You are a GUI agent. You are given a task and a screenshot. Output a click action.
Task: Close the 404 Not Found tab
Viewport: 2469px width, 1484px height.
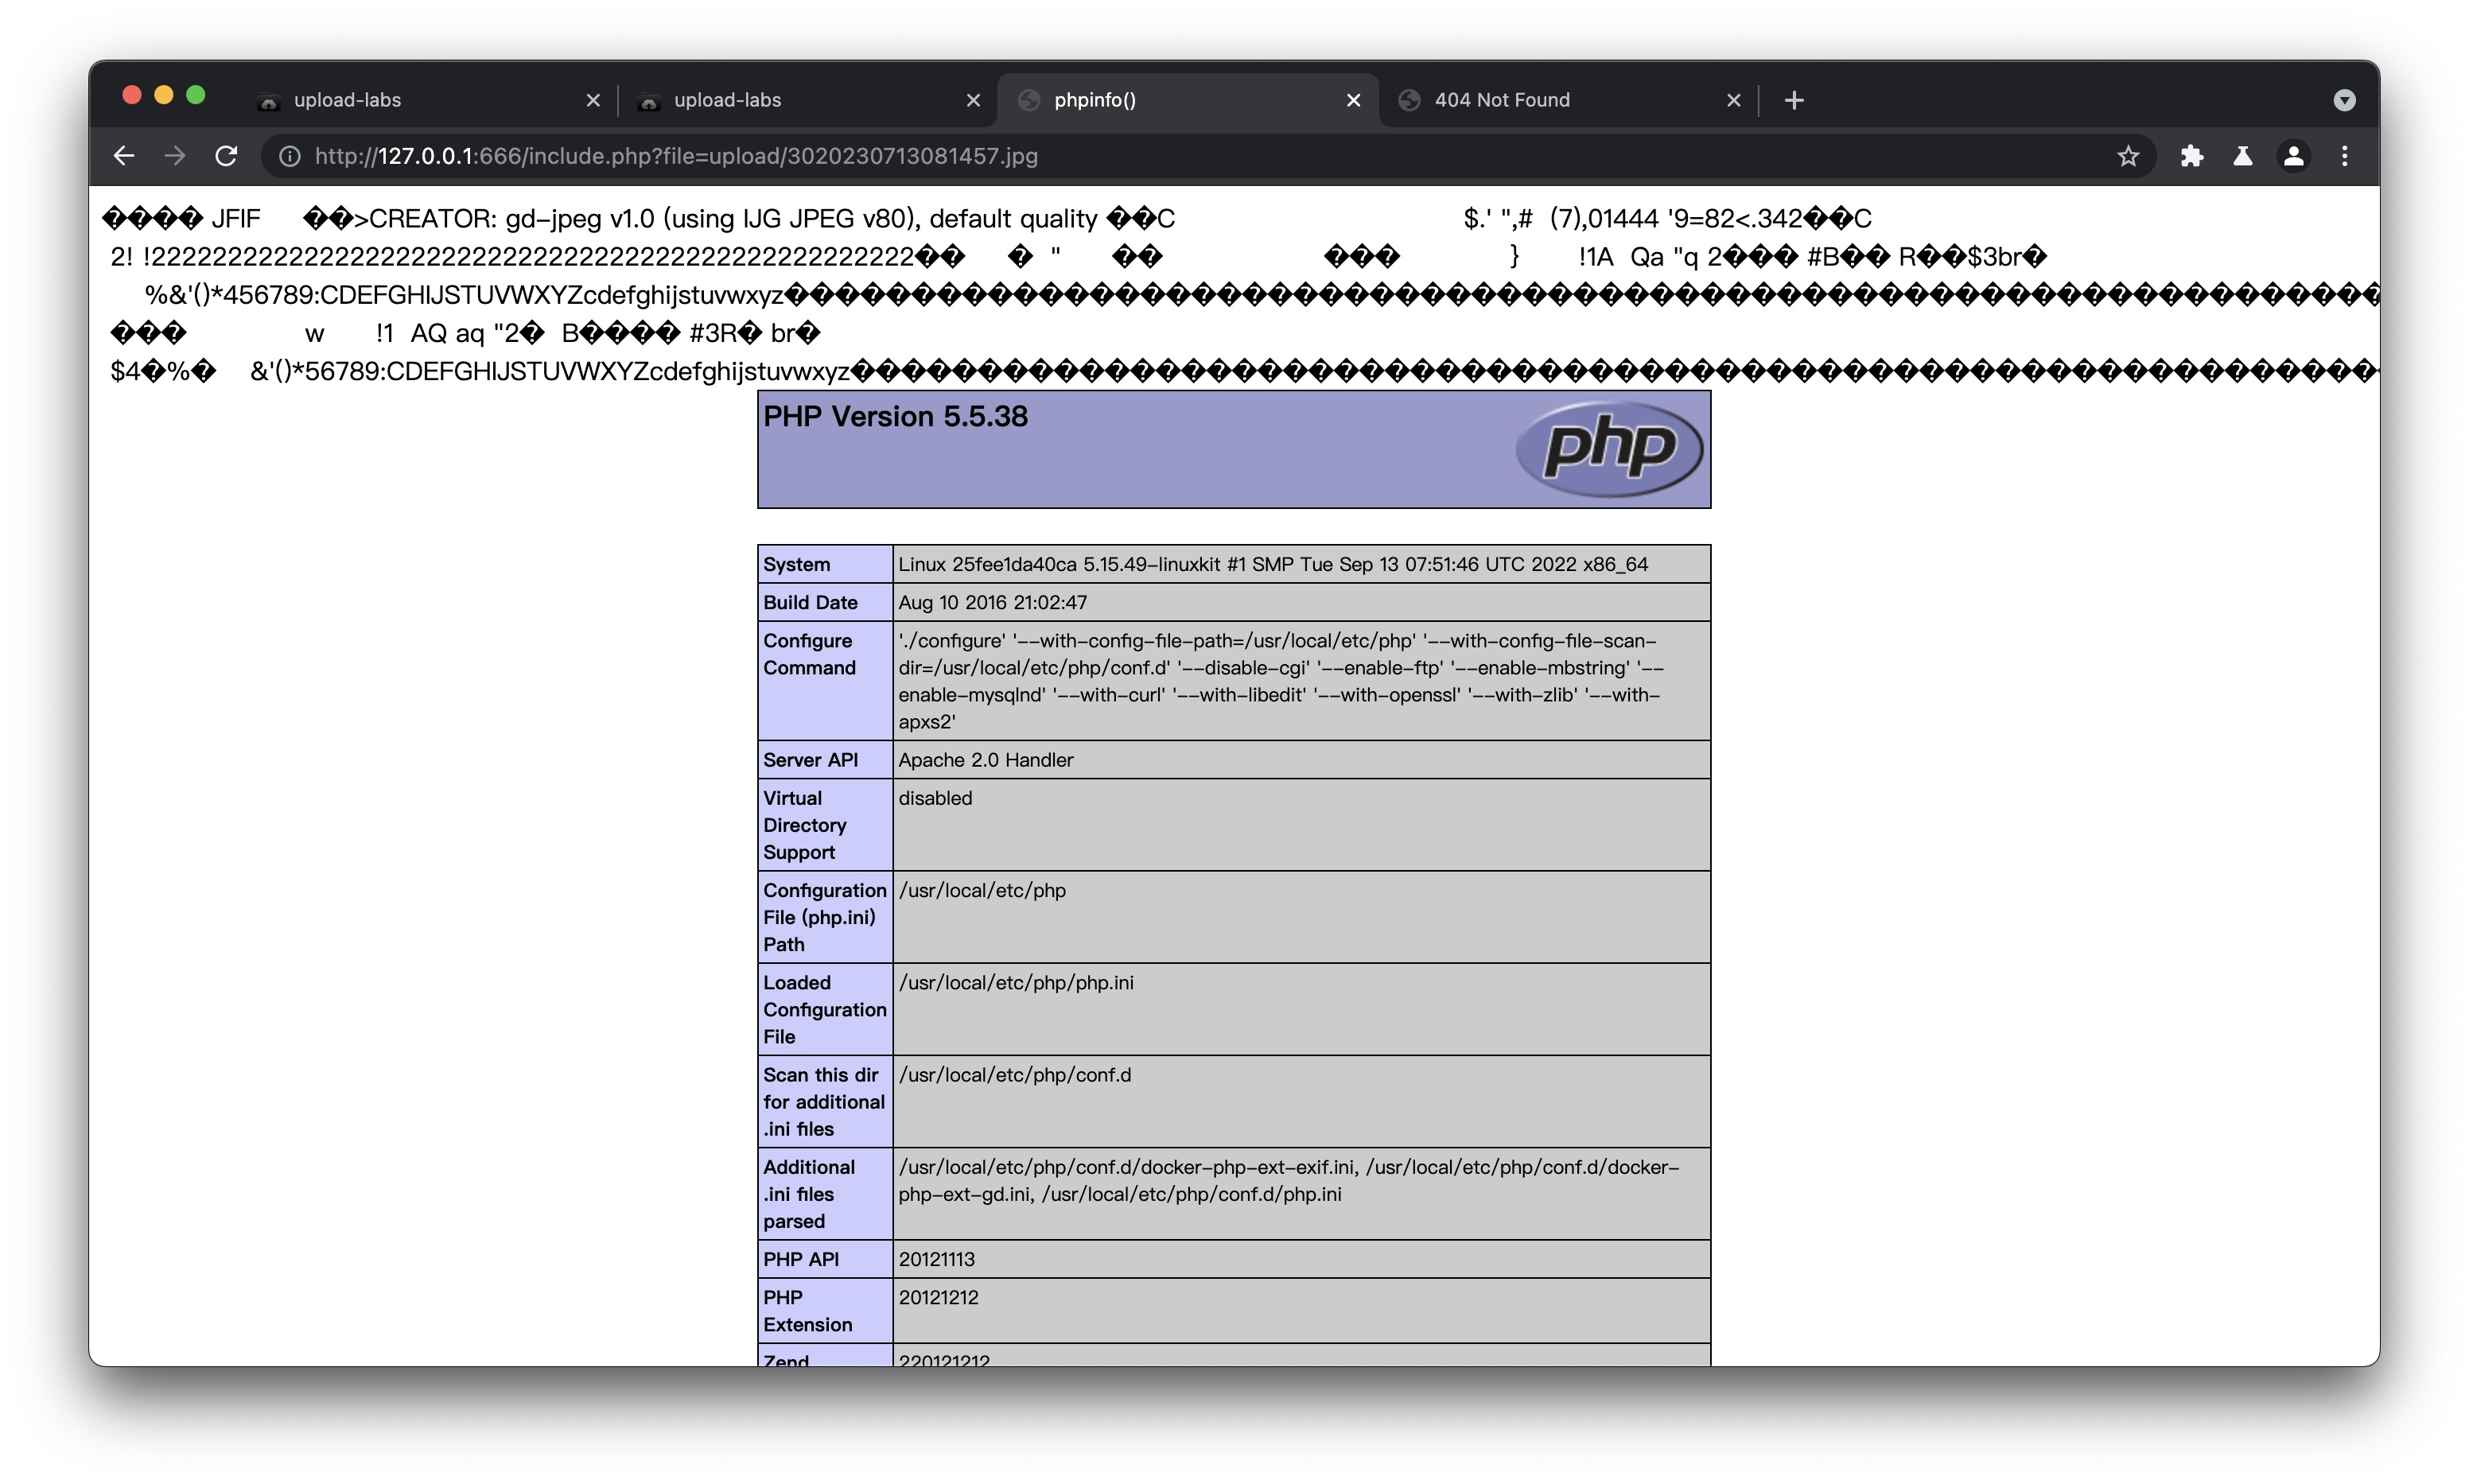coord(1734,100)
